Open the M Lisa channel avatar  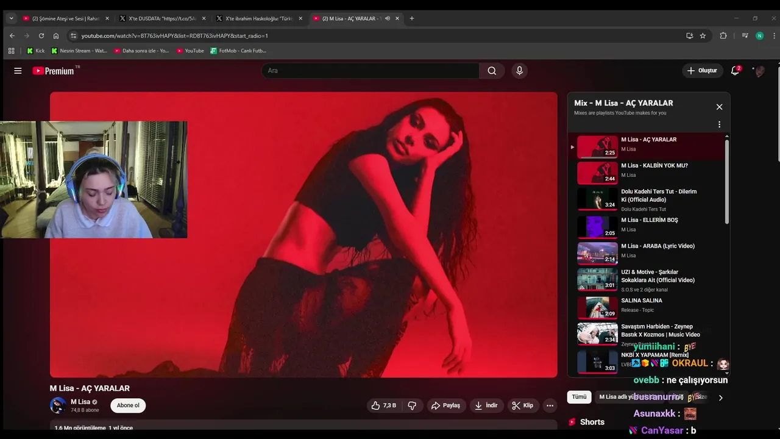[x=58, y=405]
